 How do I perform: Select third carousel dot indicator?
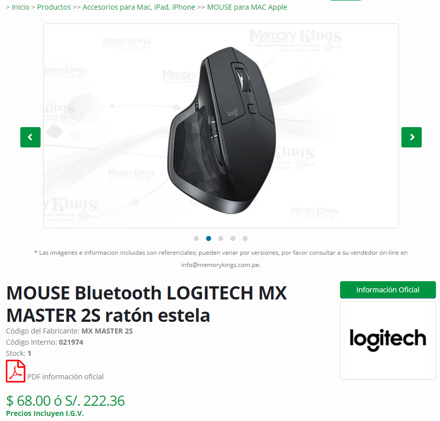tap(221, 238)
